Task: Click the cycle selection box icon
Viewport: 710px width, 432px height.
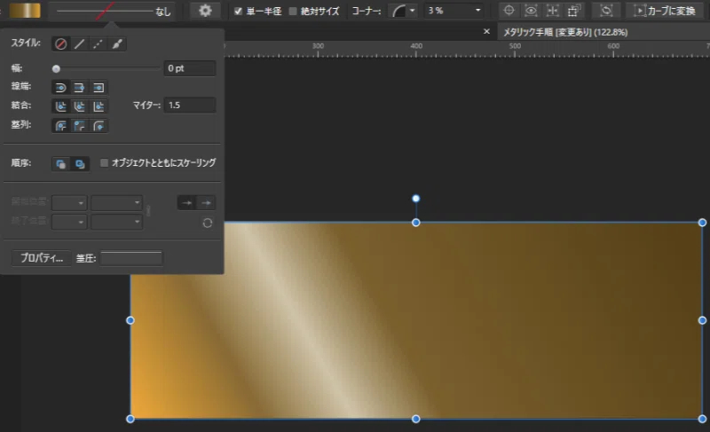Action: click(x=606, y=11)
